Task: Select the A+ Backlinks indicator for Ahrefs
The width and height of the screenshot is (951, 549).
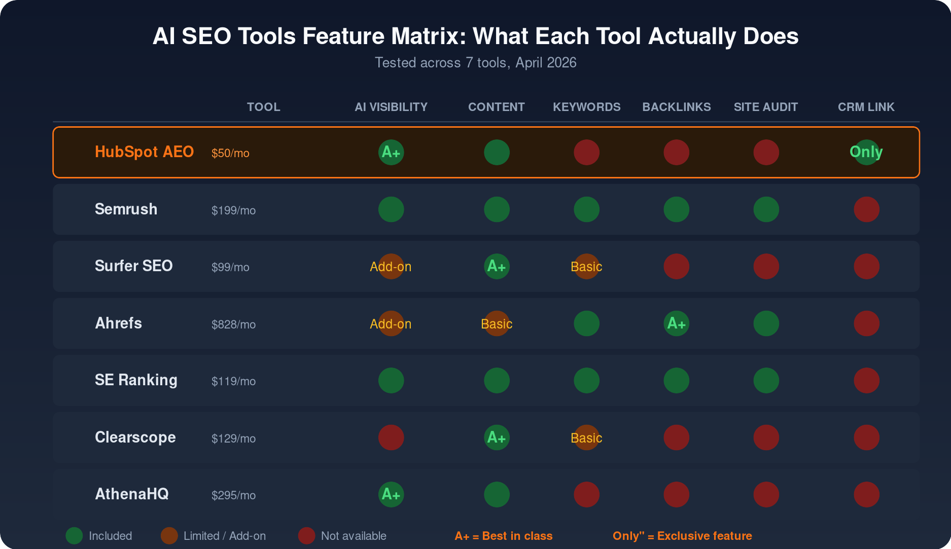Action: point(676,323)
